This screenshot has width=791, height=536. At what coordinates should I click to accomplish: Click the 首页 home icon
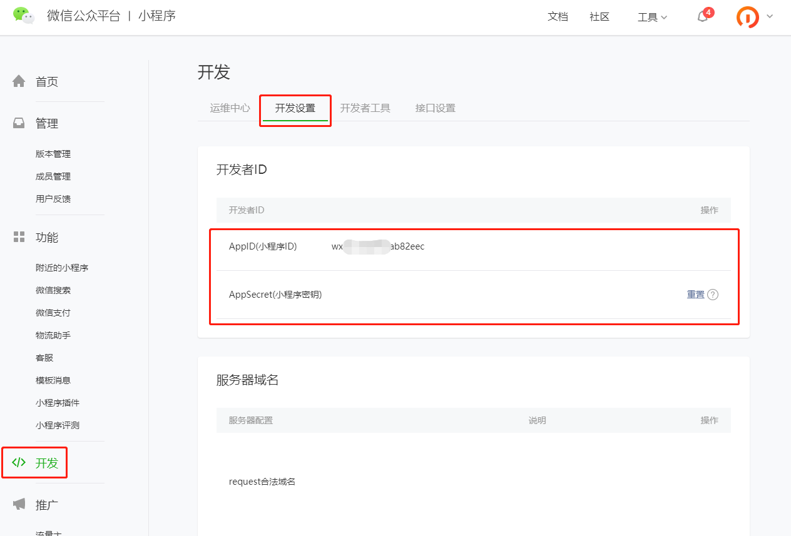click(19, 81)
